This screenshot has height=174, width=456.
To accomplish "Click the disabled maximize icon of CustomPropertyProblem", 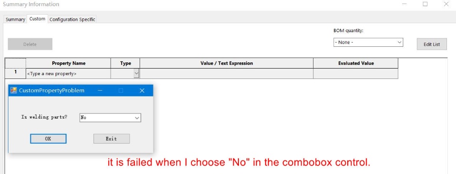I will click(121, 91).
